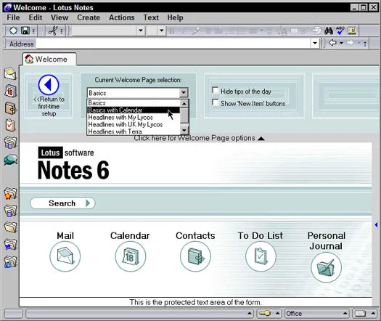Select 'Headlines with Terra' option

pyautogui.click(x=134, y=131)
